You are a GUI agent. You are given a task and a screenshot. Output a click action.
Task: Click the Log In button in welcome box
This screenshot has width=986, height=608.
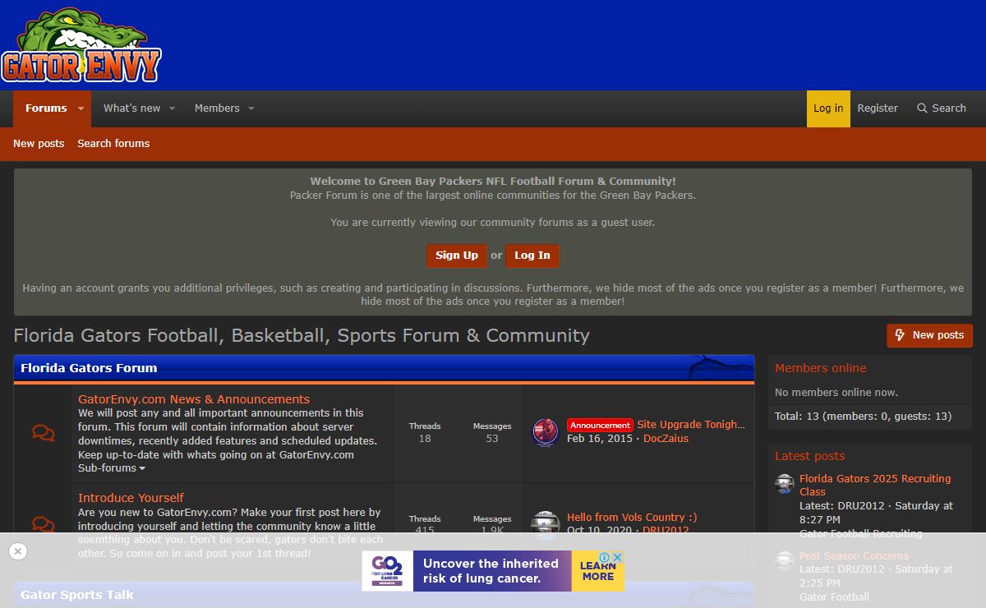[532, 256]
